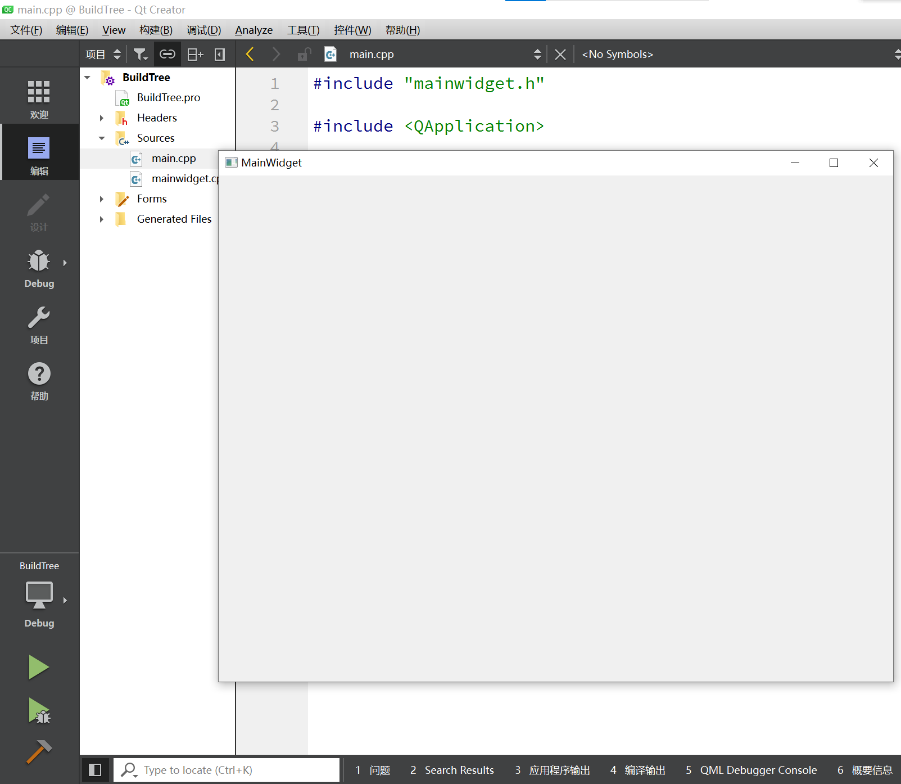Click the locator magnifier options icon
Screen dimensions: 901x784
point(129,770)
